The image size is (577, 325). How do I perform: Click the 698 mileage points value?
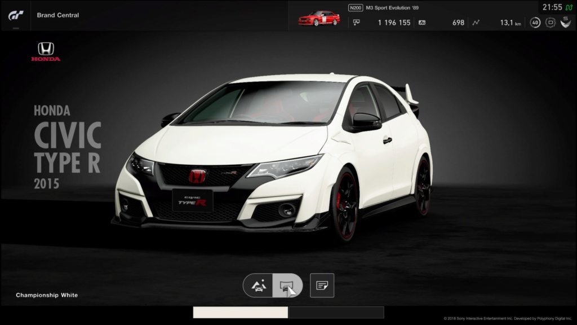tap(458, 23)
